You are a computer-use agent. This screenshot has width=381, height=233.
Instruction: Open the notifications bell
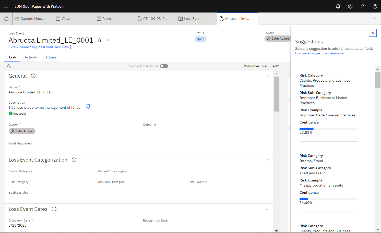pos(338,6)
